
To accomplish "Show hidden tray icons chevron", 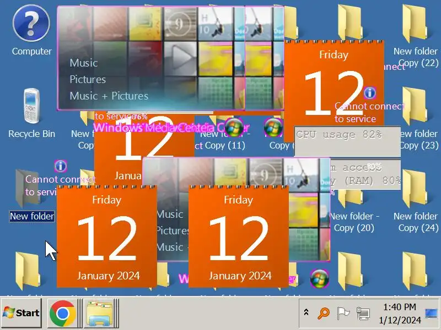I will click(306, 312).
